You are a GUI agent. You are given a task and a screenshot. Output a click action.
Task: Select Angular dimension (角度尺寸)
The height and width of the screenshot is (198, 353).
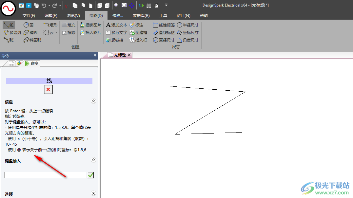[188, 40]
